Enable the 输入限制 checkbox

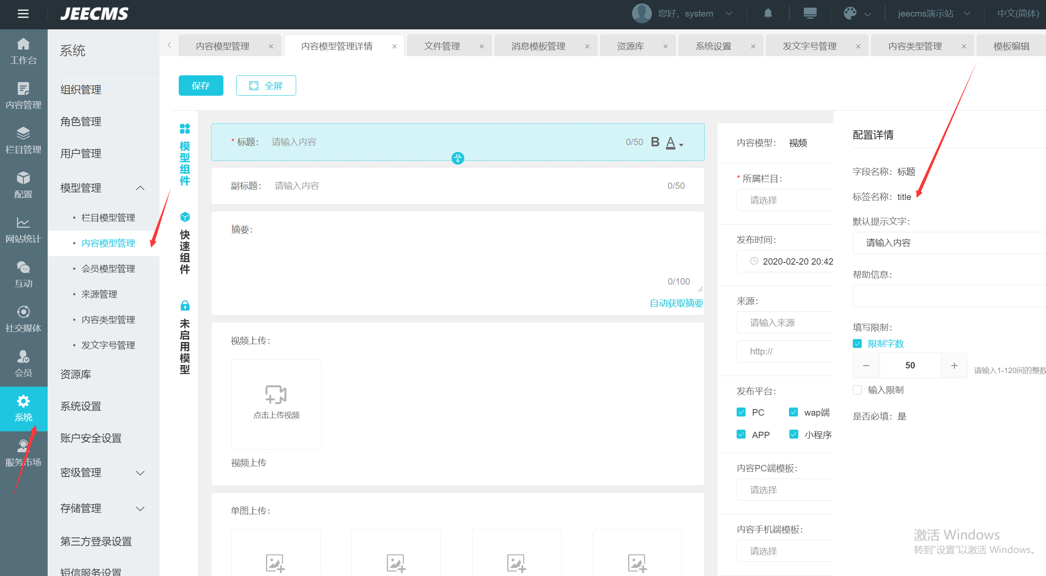[857, 390]
